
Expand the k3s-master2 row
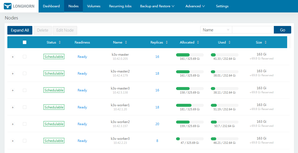tap(13, 74)
